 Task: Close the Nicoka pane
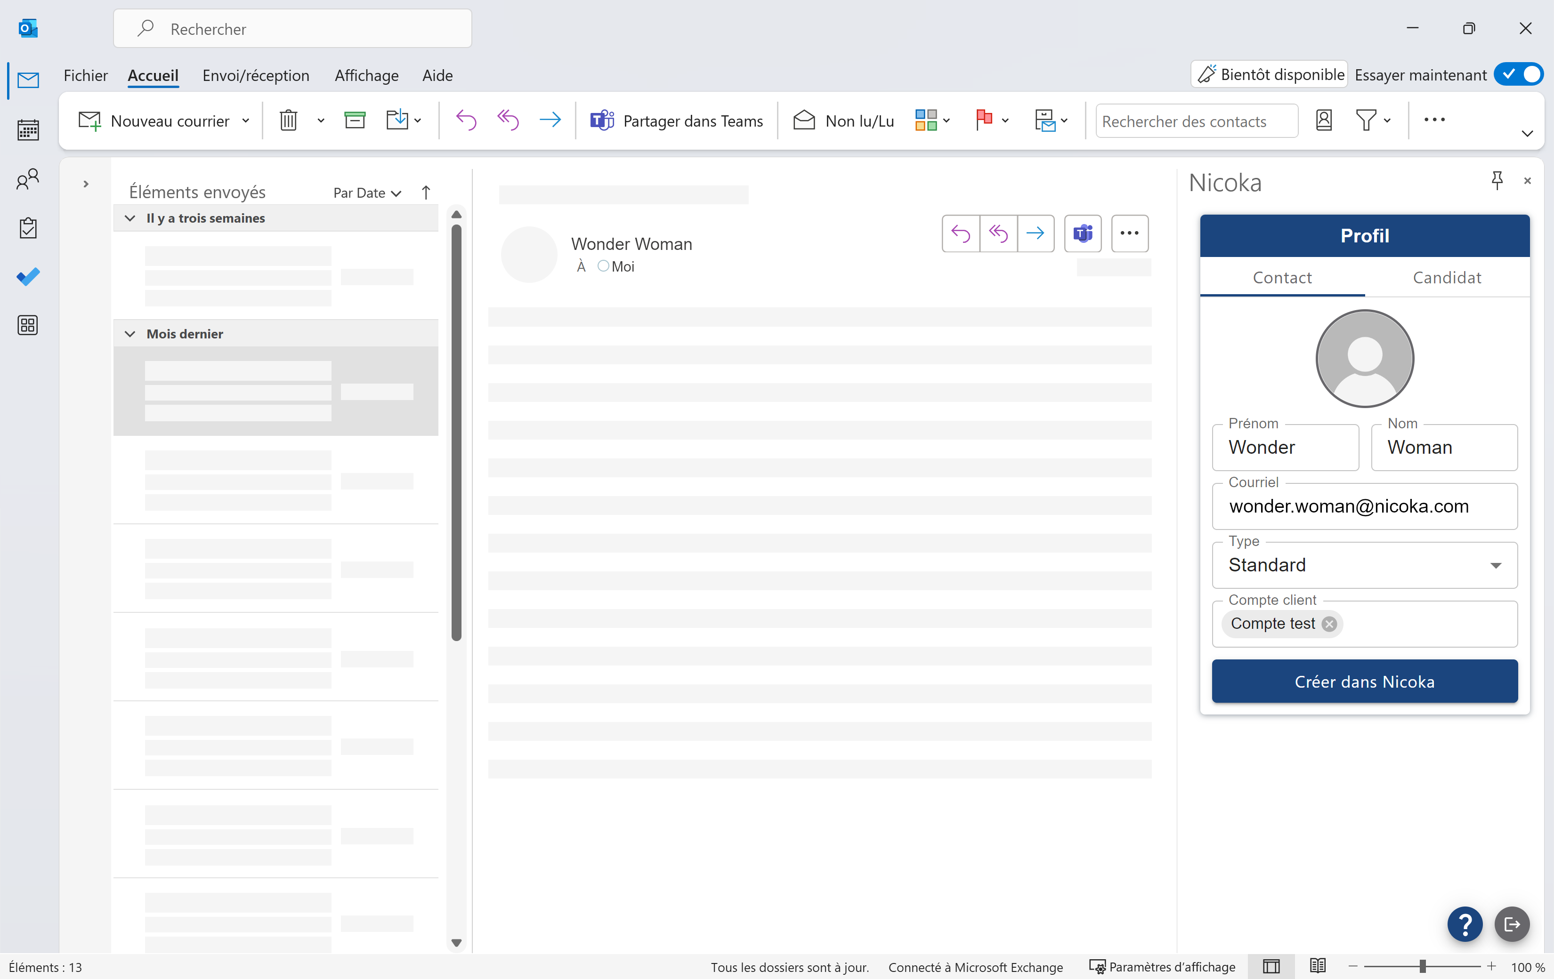click(x=1528, y=181)
